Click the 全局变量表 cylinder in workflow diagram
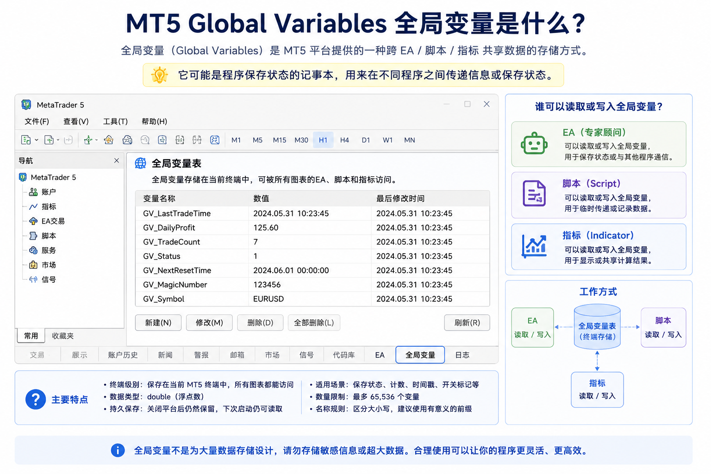 [x=597, y=326]
